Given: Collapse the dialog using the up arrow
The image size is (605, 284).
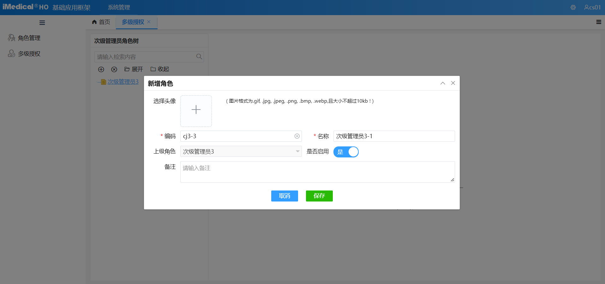Looking at the screenshot, I should coord(443,83).
